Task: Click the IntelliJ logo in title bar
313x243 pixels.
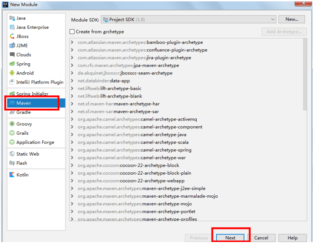Action: pos(5,4)
